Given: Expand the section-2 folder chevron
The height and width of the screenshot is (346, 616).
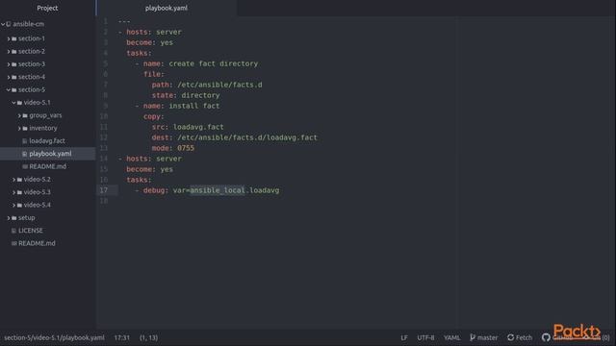Looking at the screenshot, I should click(x=9, y=51).
